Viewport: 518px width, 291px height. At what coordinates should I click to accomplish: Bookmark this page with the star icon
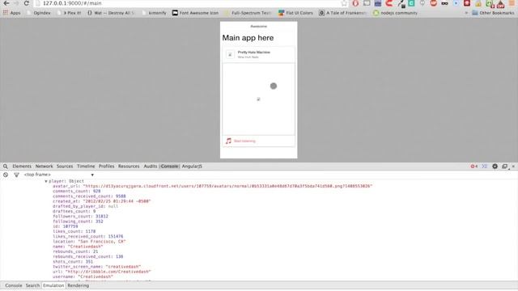[x=344, y=3]
